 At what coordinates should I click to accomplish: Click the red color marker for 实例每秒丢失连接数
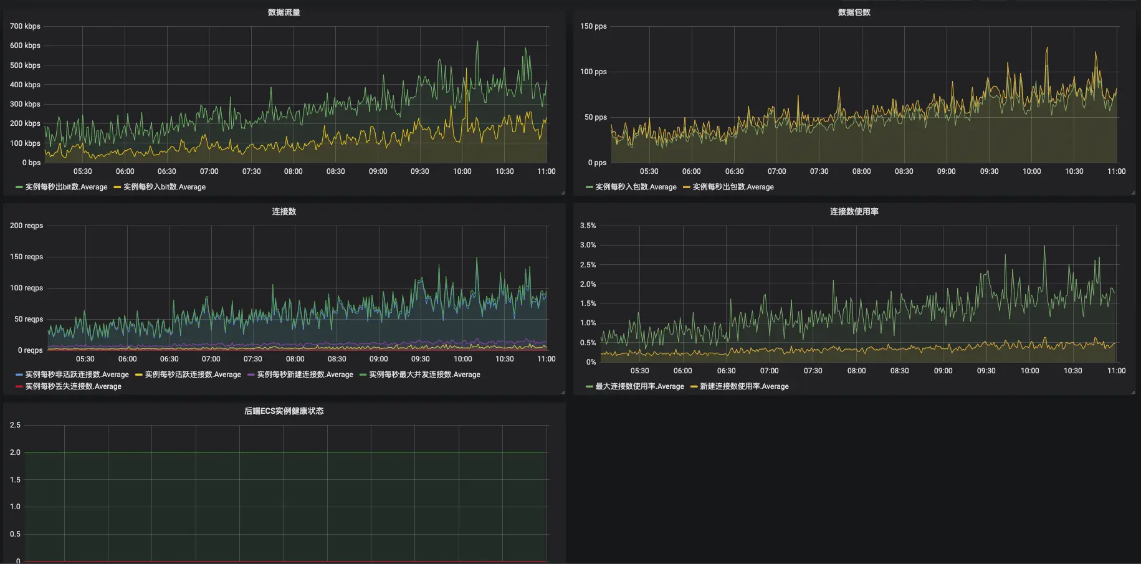coord(19,386)
